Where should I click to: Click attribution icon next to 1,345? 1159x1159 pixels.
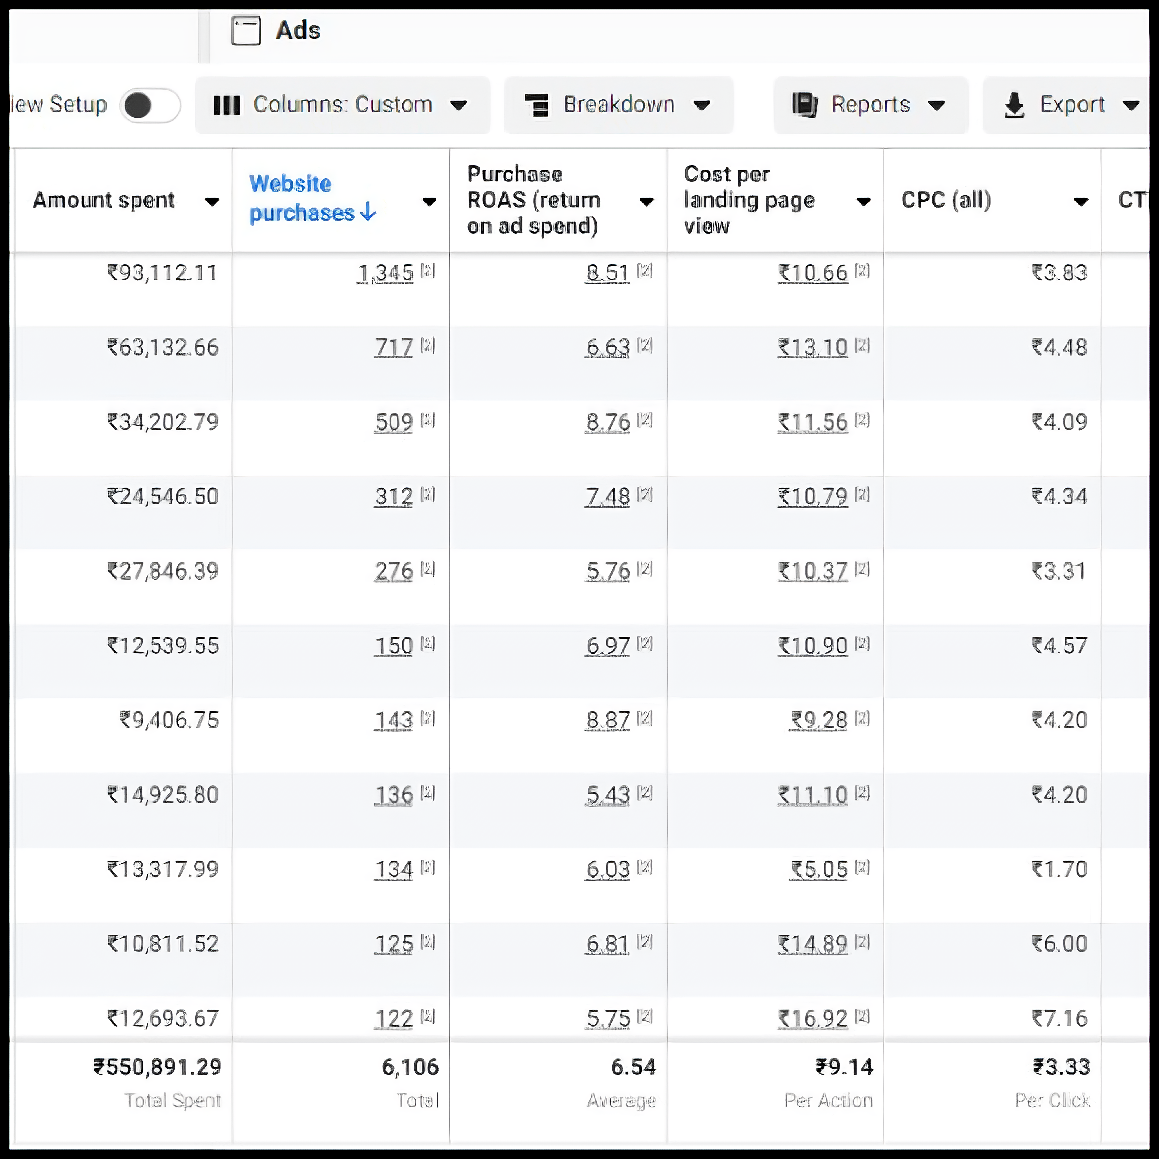click(428, 271)
